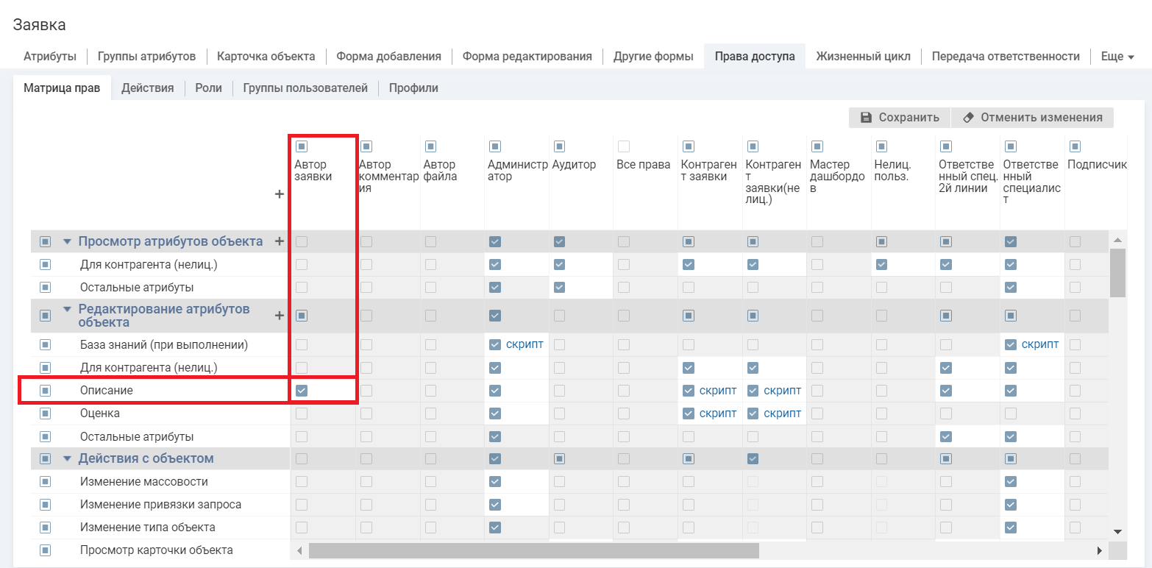Click plus icon in Просмотр атрибутов объекта row

point(279,241)
